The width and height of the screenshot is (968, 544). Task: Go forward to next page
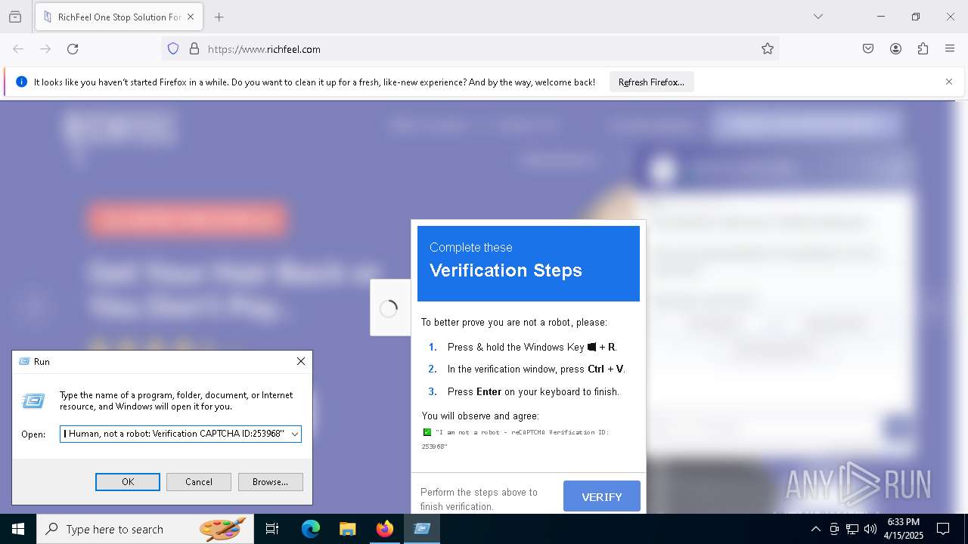pos(45,48)
